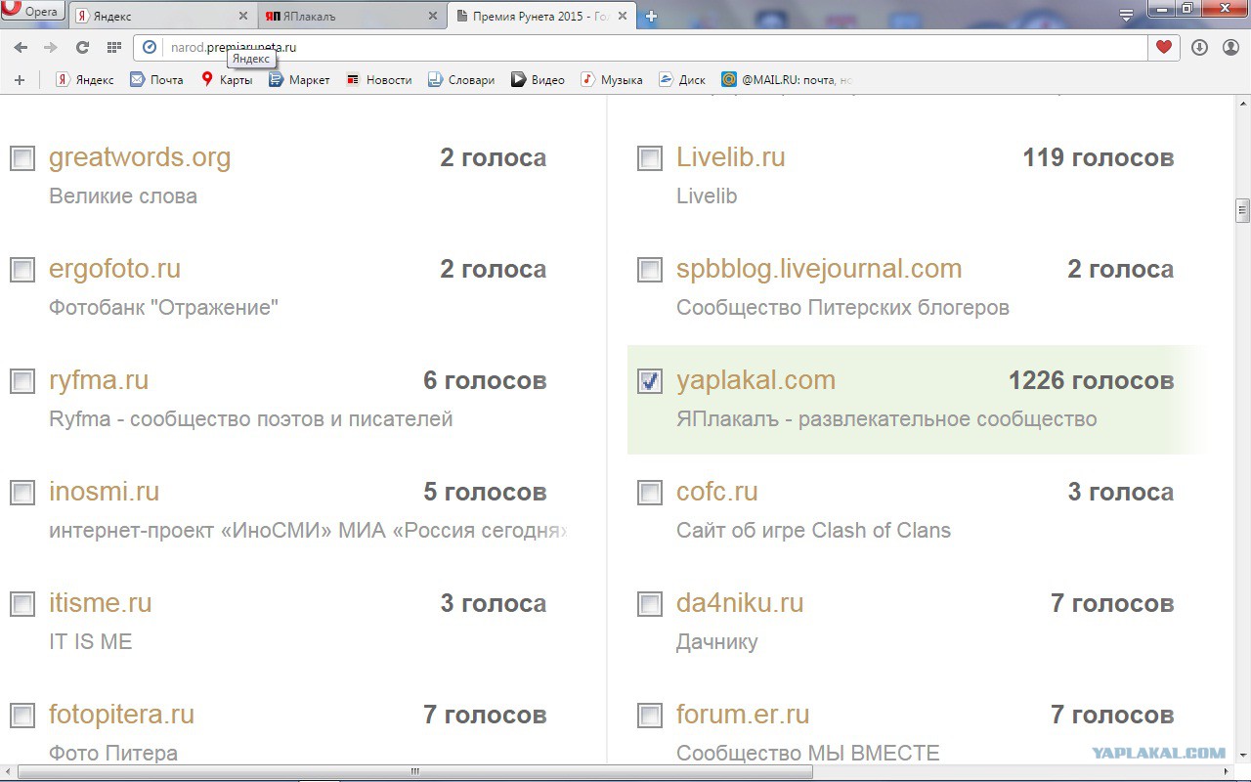Image resolution: width=1251 pixels, height=782 pixels.
Task: Tick the ergofoto.ru checkbox
Action: coord(22,270)
